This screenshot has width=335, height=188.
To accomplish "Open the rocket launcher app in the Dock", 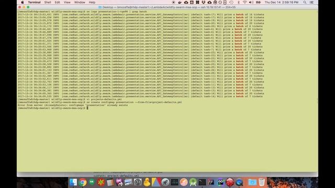I will (x=165, y=182).
